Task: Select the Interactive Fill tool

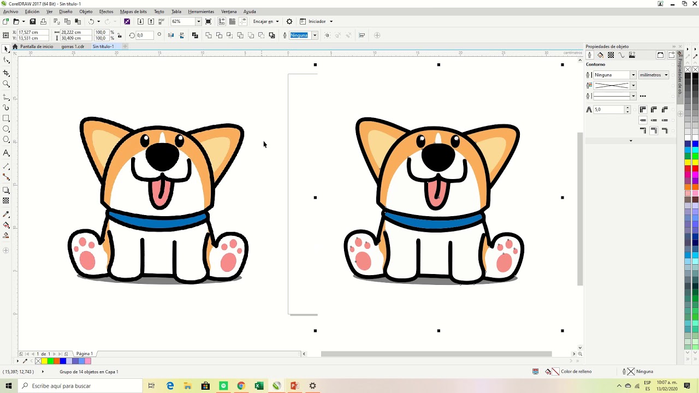Action: (6, 225)
